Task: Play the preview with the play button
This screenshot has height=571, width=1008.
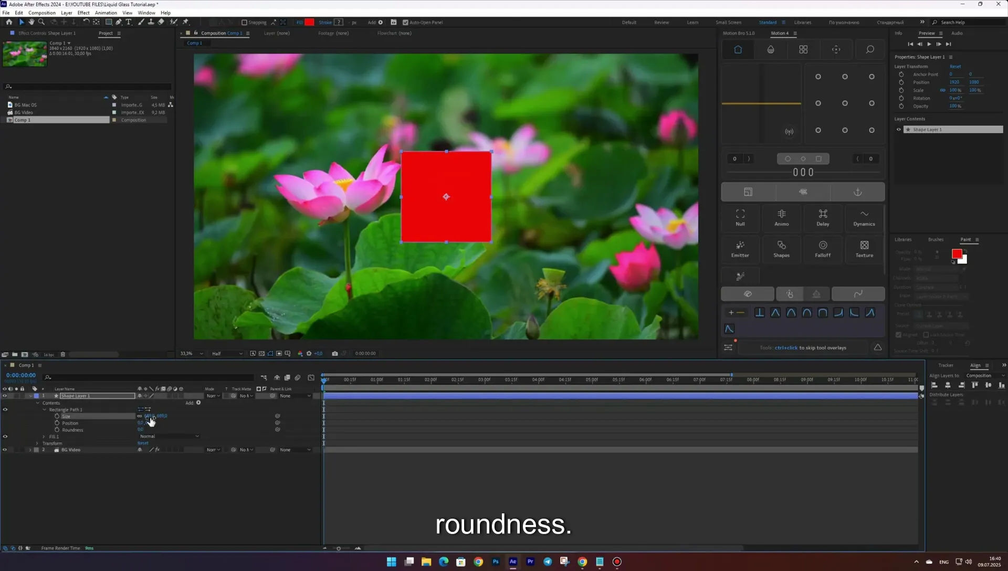Action: point(929,44)
